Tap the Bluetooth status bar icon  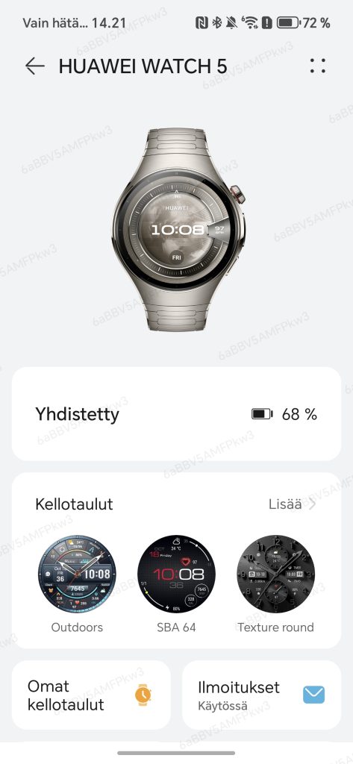[217, 22]
